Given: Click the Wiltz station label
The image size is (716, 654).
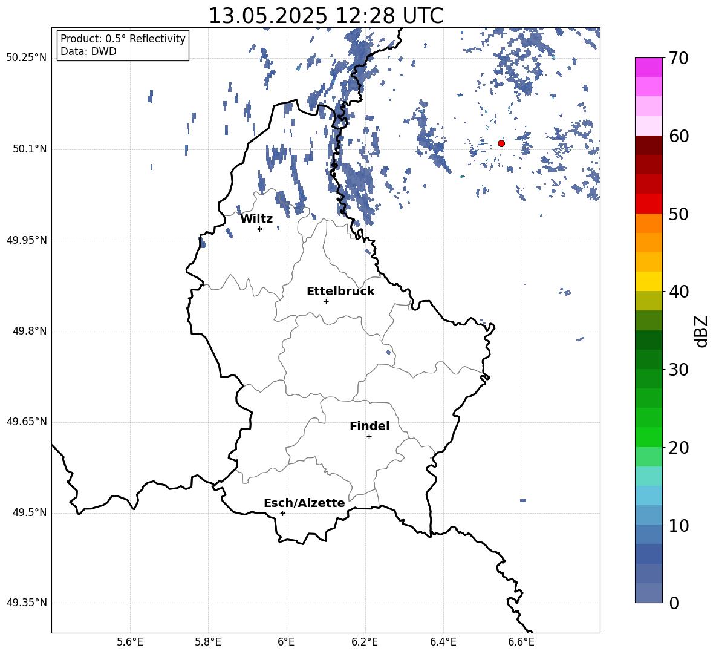Looking at the screenshot, I should tap(256, 219).
